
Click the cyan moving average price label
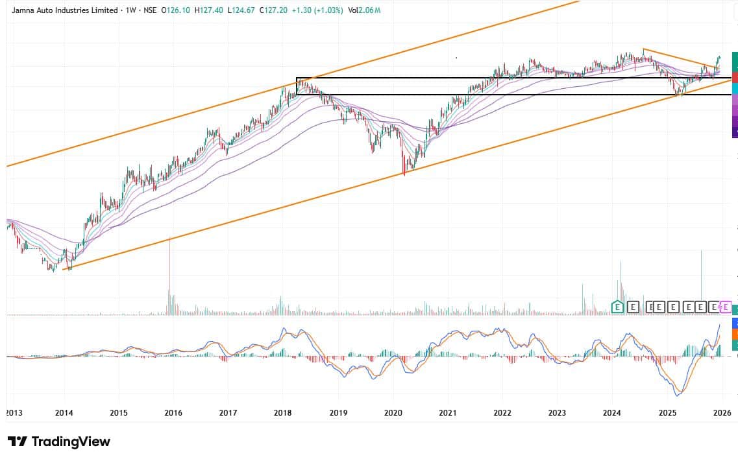735,88
